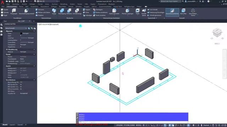Select the Rotation solid tool
The image size is (227, 127).
[39, 15]
